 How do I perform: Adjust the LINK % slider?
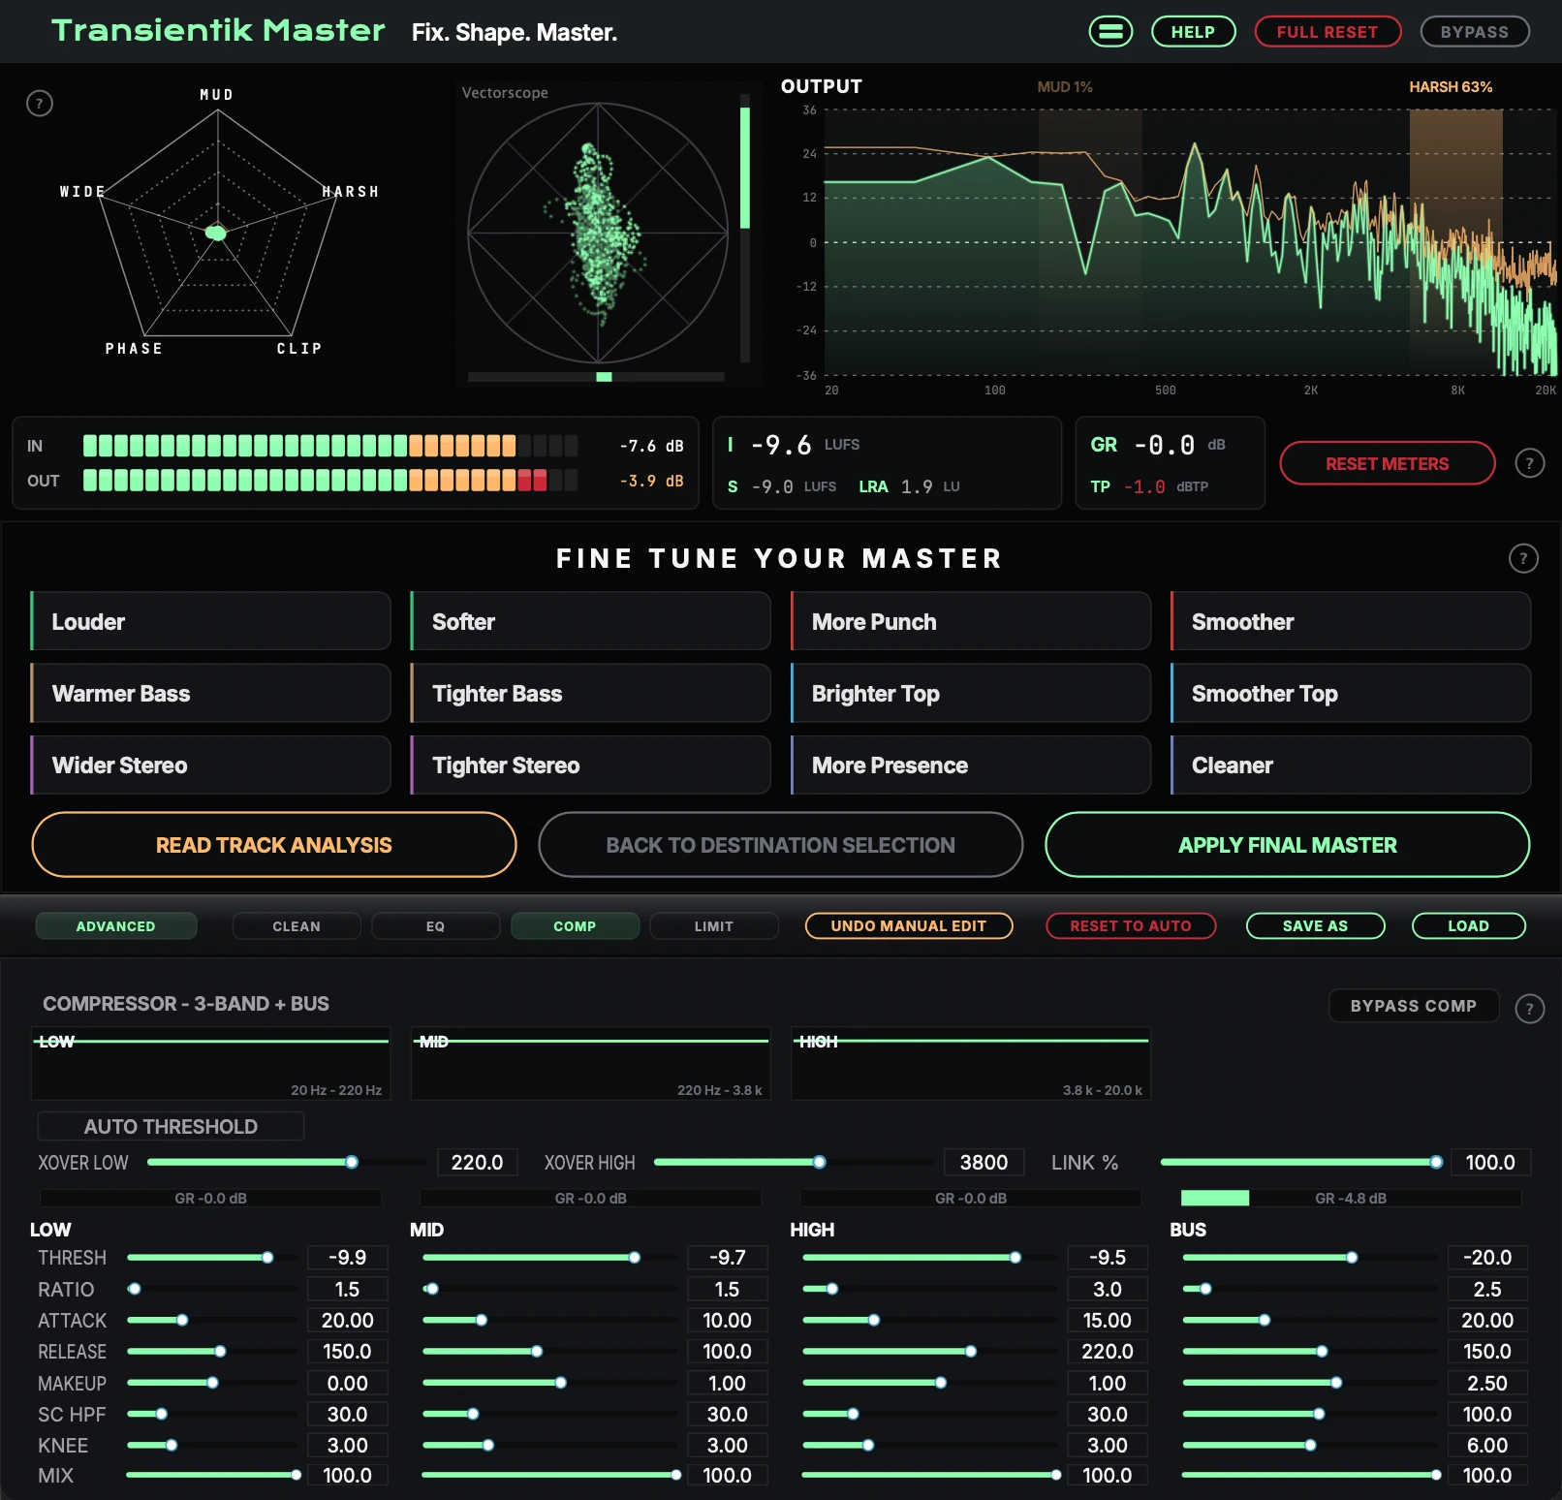click(x=1301, y=1162)
